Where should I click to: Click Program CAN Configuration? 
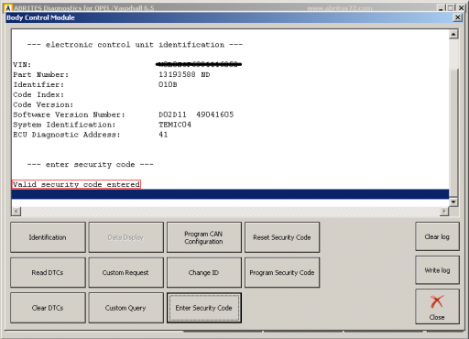[x=204, y=237]
